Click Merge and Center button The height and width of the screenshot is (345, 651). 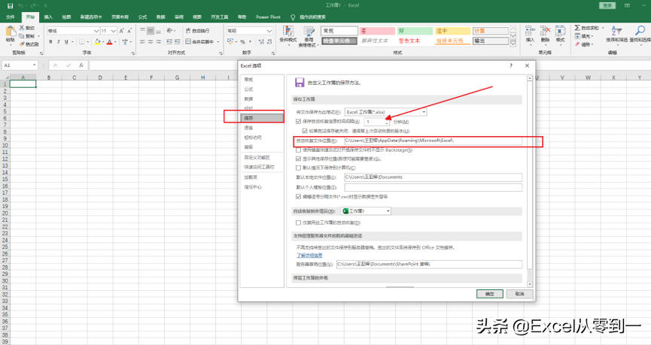pyautogui.click(x=199, y=42)
